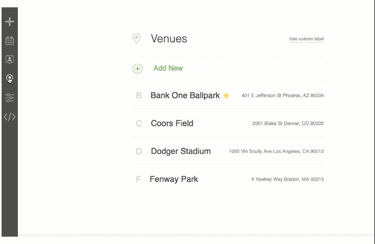Click the 2001 Blake St Denver address

288,124
